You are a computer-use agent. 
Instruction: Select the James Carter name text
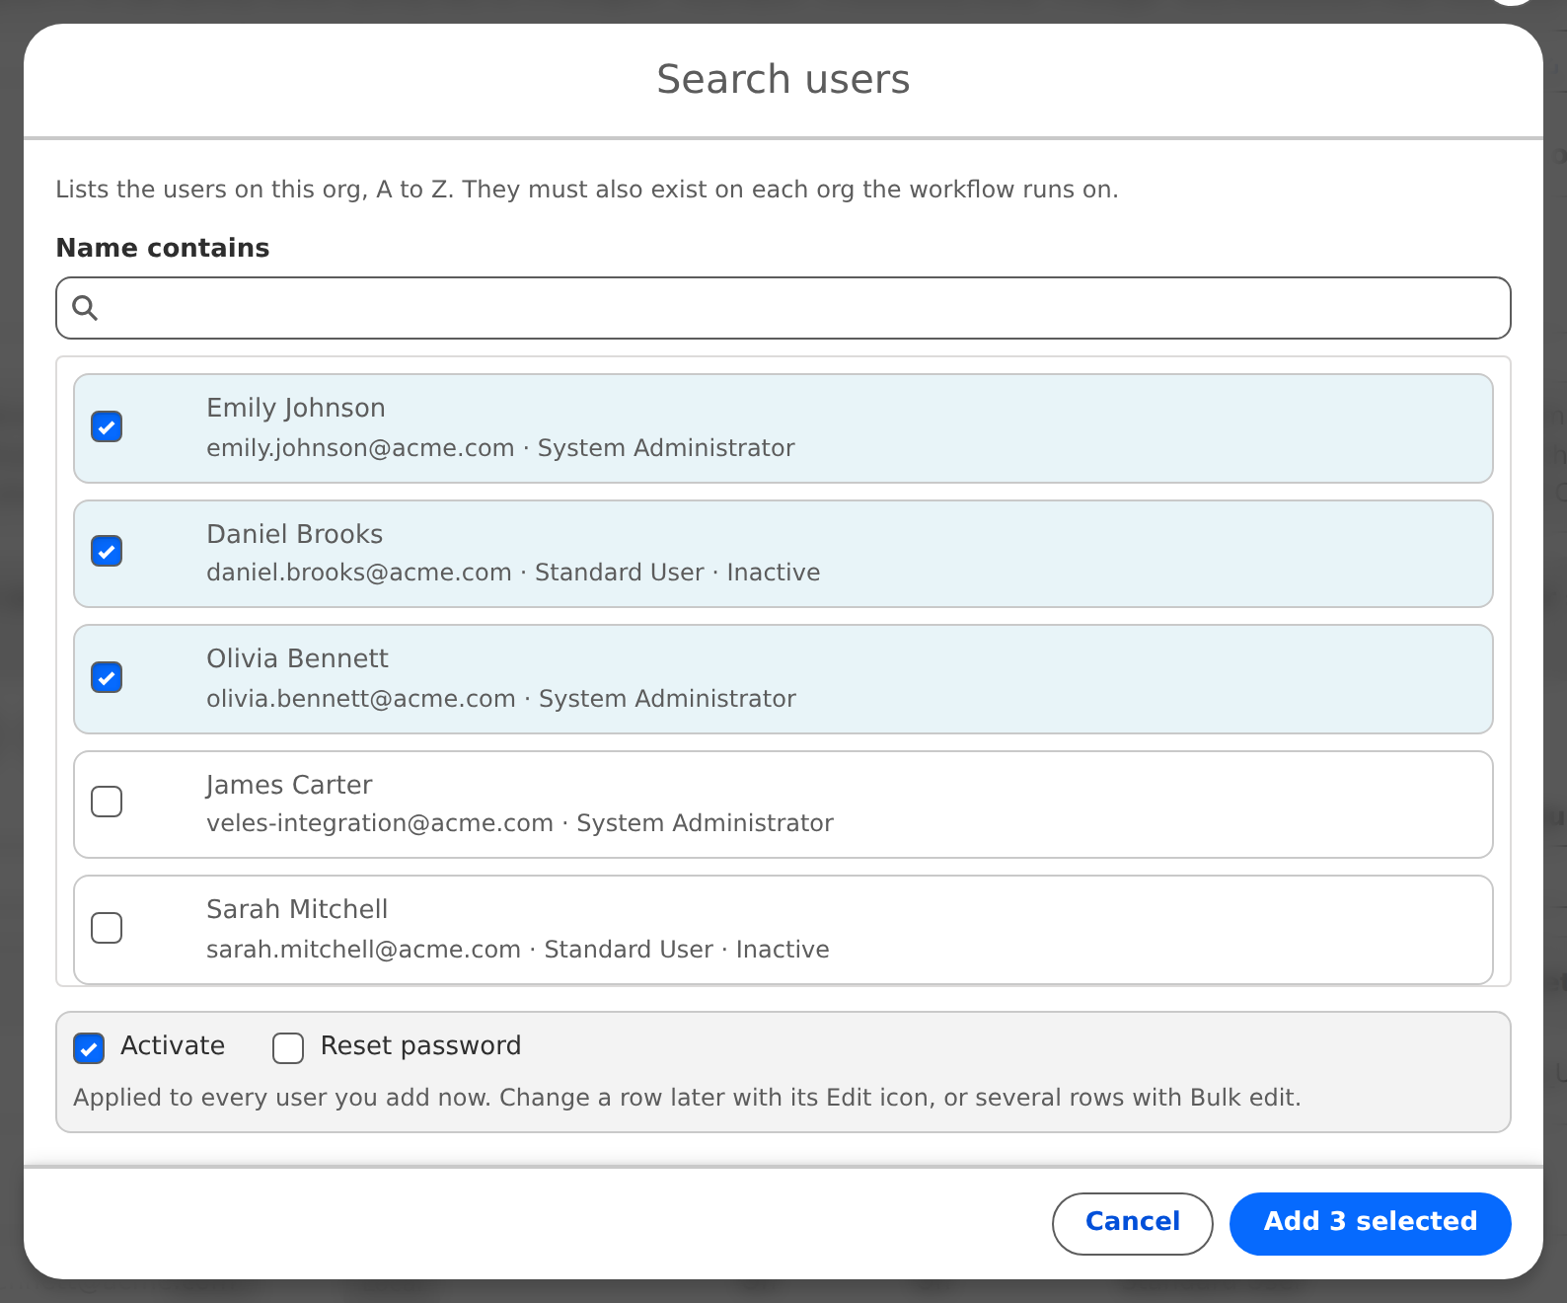[289, 785]
